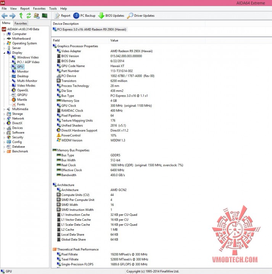The image size is (272, 274).
Task: Open the Help menu
Action: [64, 8]
